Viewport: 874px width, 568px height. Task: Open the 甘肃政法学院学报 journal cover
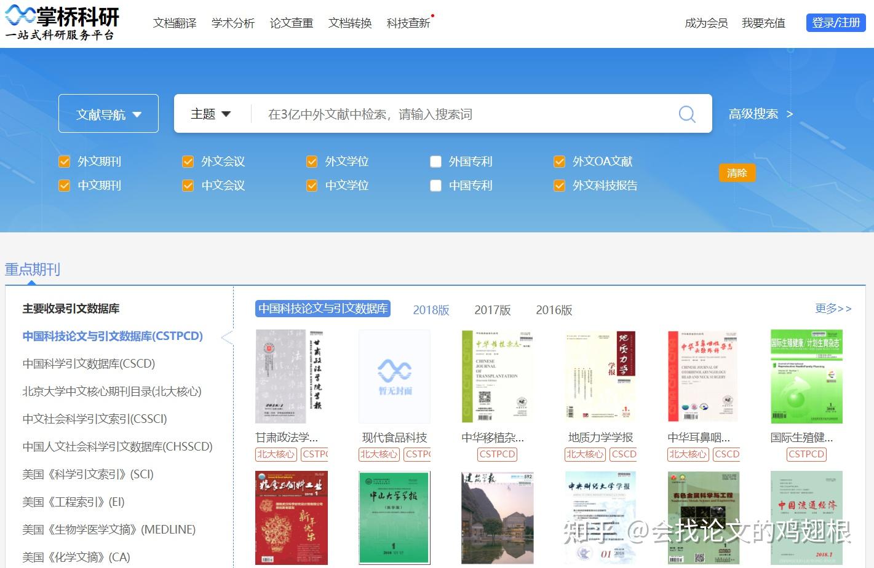tap(292, 376)
